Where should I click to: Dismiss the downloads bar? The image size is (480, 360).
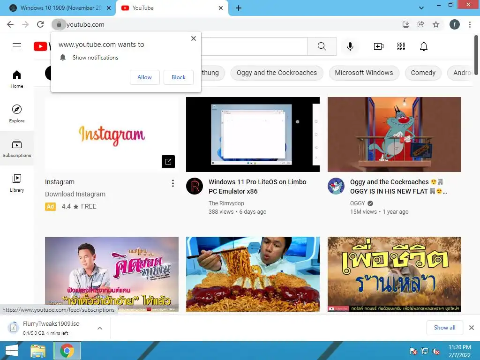coord(472,328)
